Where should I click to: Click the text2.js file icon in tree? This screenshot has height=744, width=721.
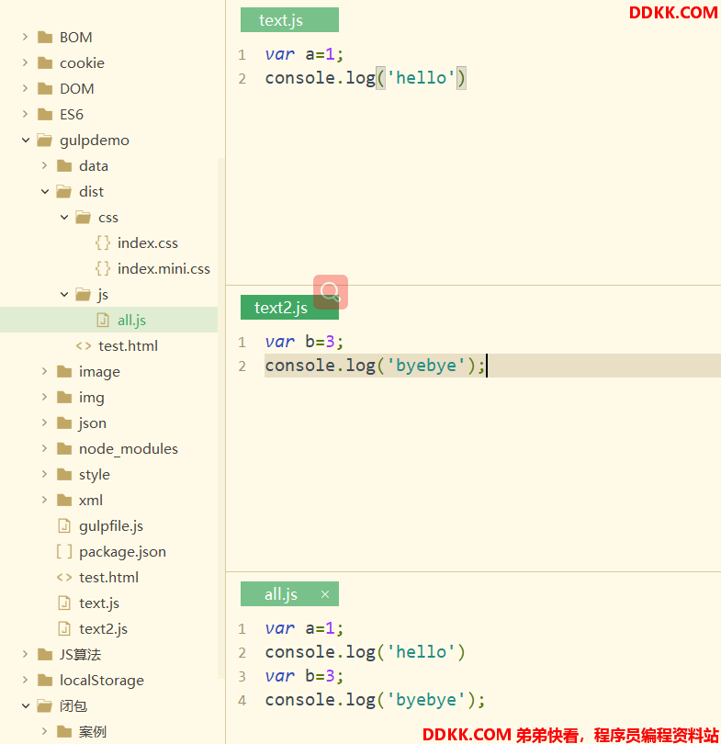64,628
